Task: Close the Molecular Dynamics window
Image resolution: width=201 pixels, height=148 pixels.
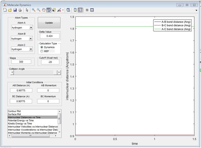Action: 194,5
